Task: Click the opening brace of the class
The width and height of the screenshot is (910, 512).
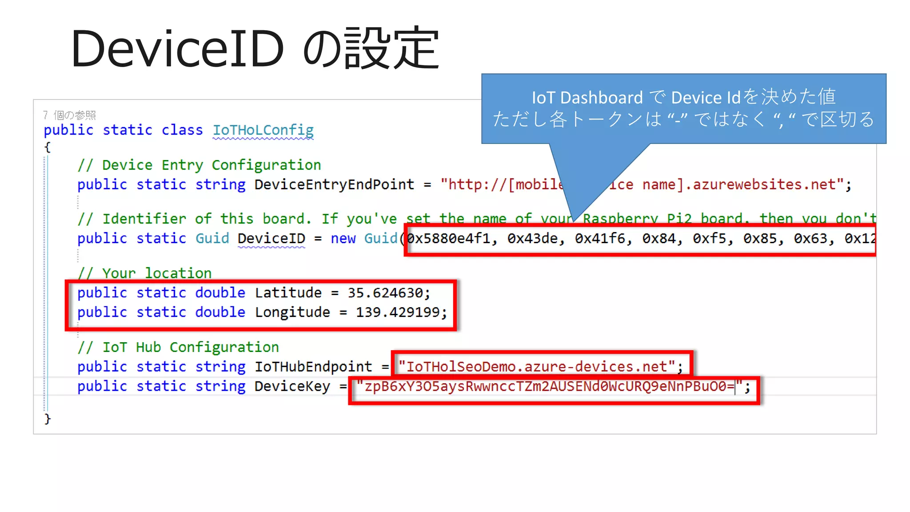Action: click(48, 147)
